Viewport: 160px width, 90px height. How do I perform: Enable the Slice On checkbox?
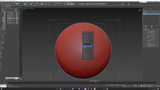(x=151, y=39)
